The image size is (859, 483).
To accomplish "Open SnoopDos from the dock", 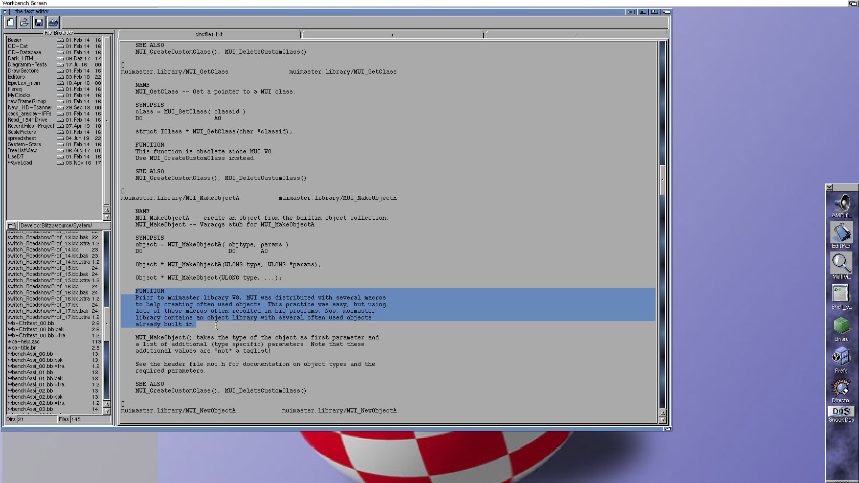I will pos(841,414).
